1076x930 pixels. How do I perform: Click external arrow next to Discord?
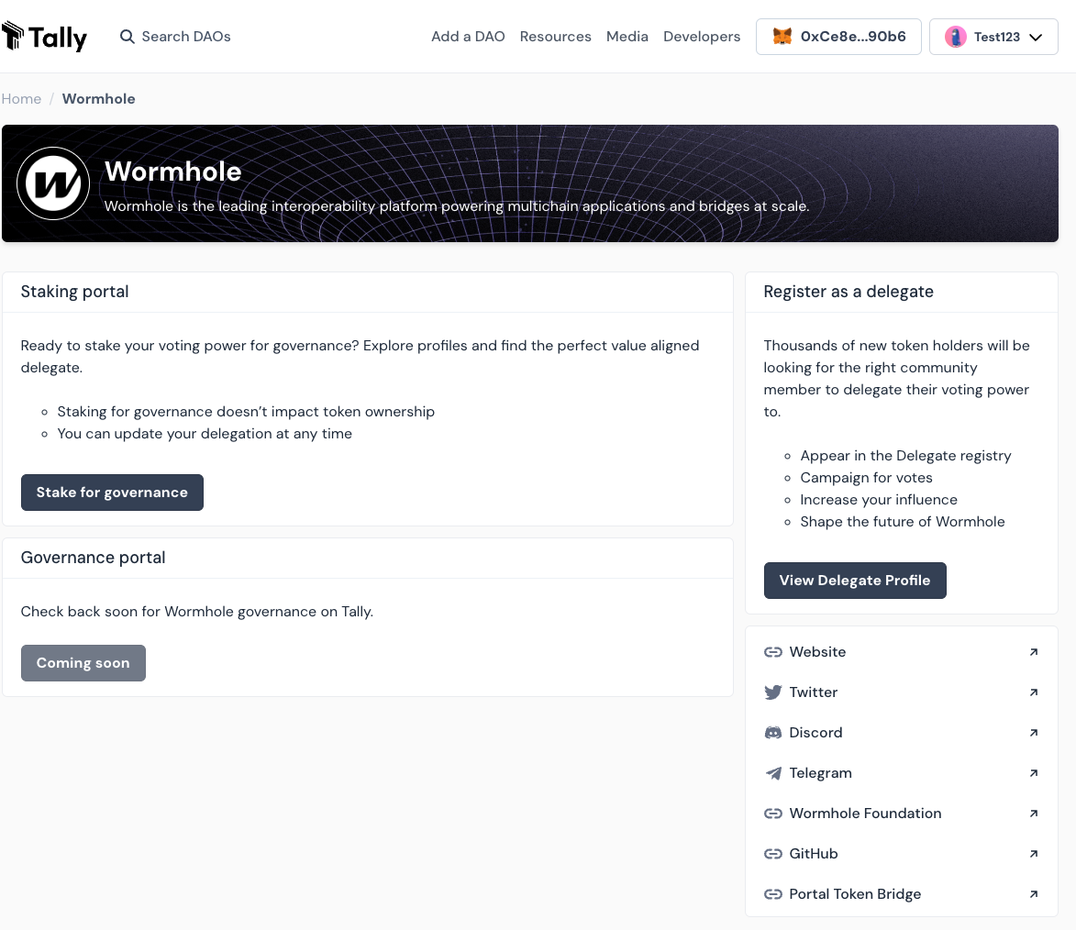click(1034, 733)
